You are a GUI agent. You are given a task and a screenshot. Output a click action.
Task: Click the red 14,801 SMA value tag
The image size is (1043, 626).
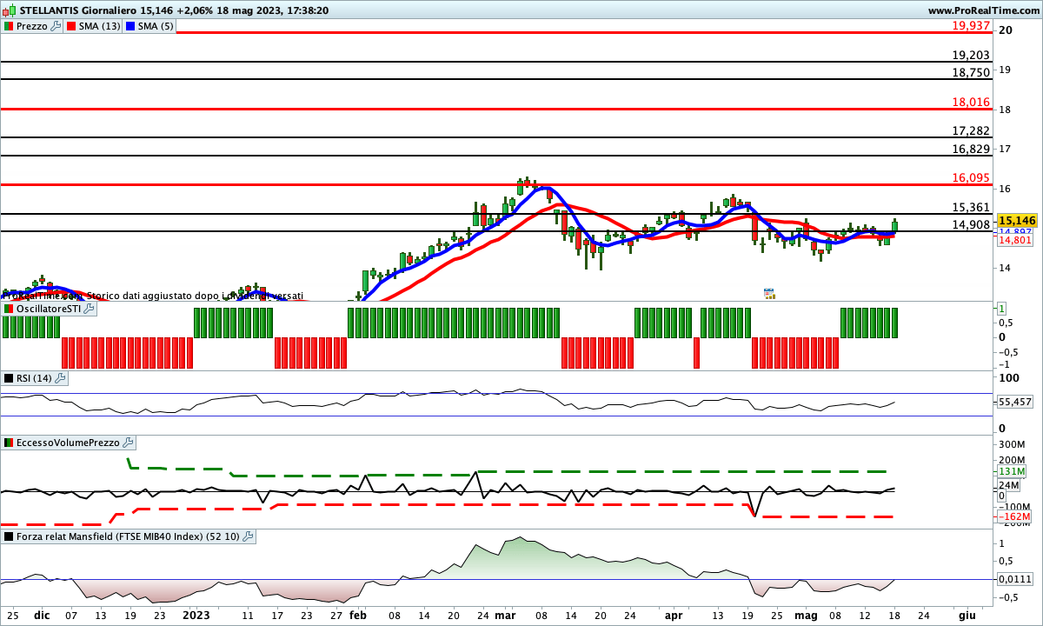[x=1013, y=241]
